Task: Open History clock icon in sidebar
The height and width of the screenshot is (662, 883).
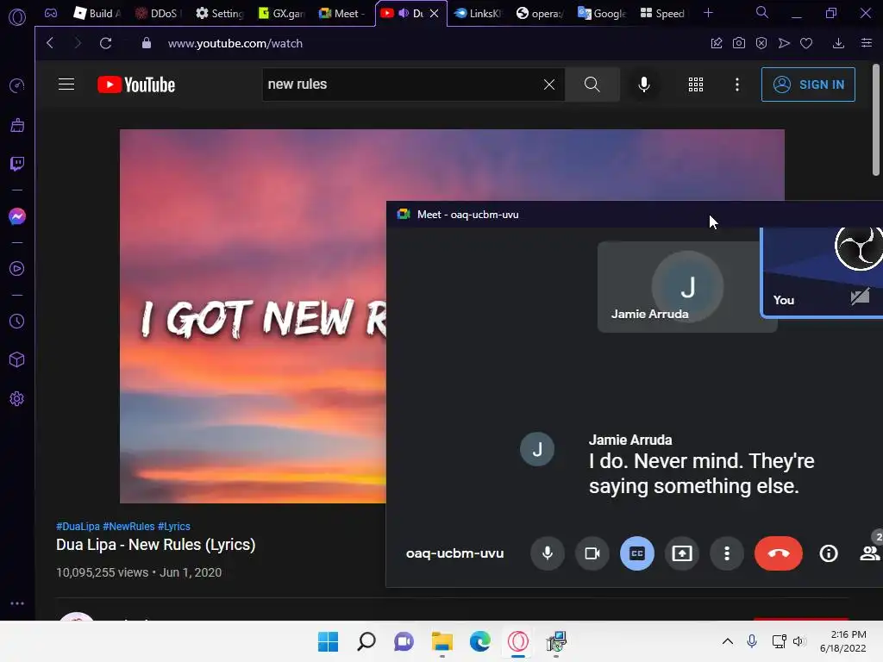Action: [x=17, y=321]
